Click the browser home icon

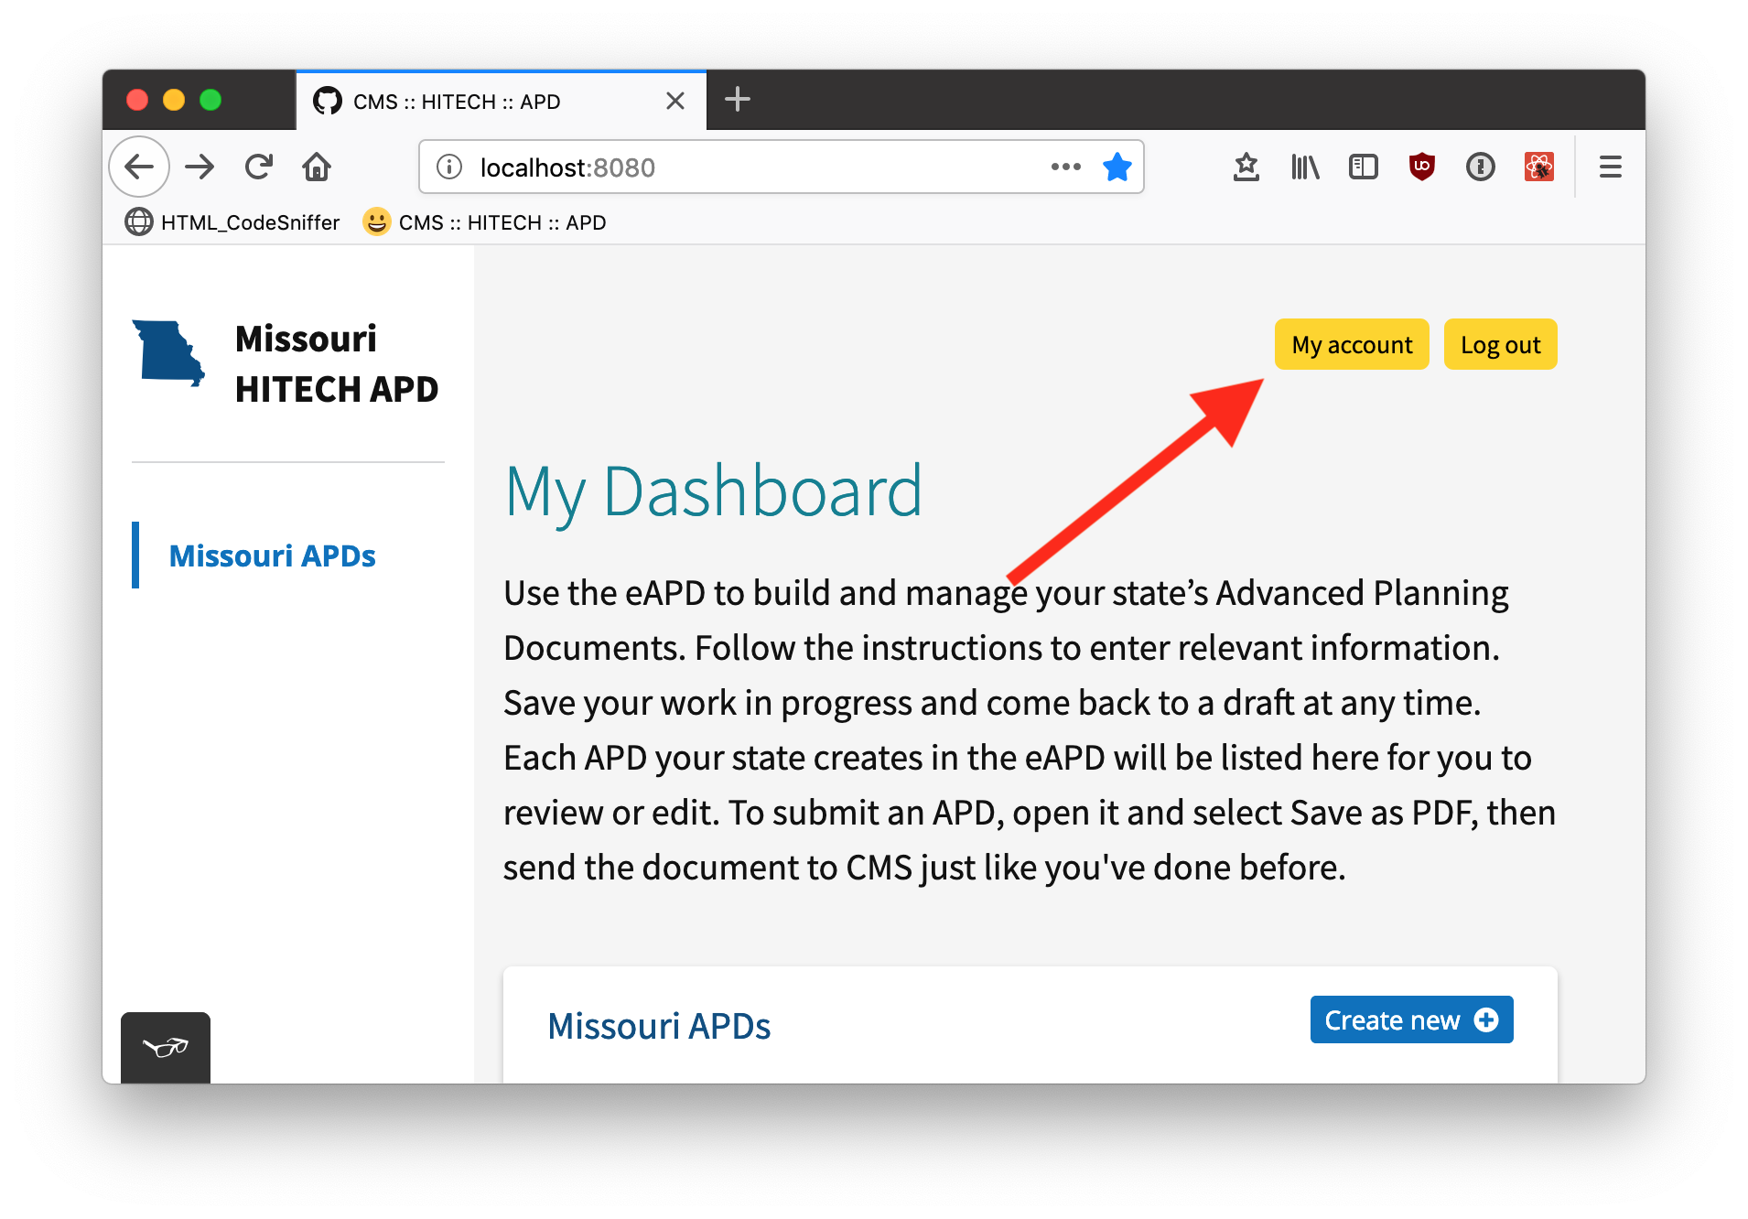(317, 167)
